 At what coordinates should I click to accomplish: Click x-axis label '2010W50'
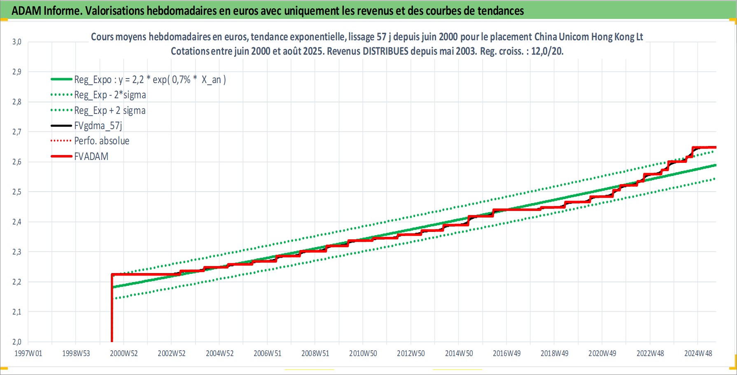pyautogui.click(x=363, y=354)
